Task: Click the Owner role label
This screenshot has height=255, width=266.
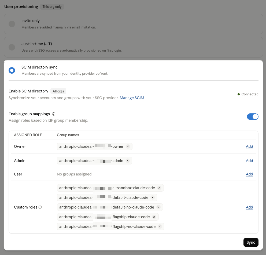Action: 20,146
